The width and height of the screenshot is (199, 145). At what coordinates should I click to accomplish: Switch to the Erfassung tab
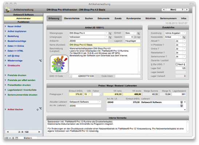point(54,18)
